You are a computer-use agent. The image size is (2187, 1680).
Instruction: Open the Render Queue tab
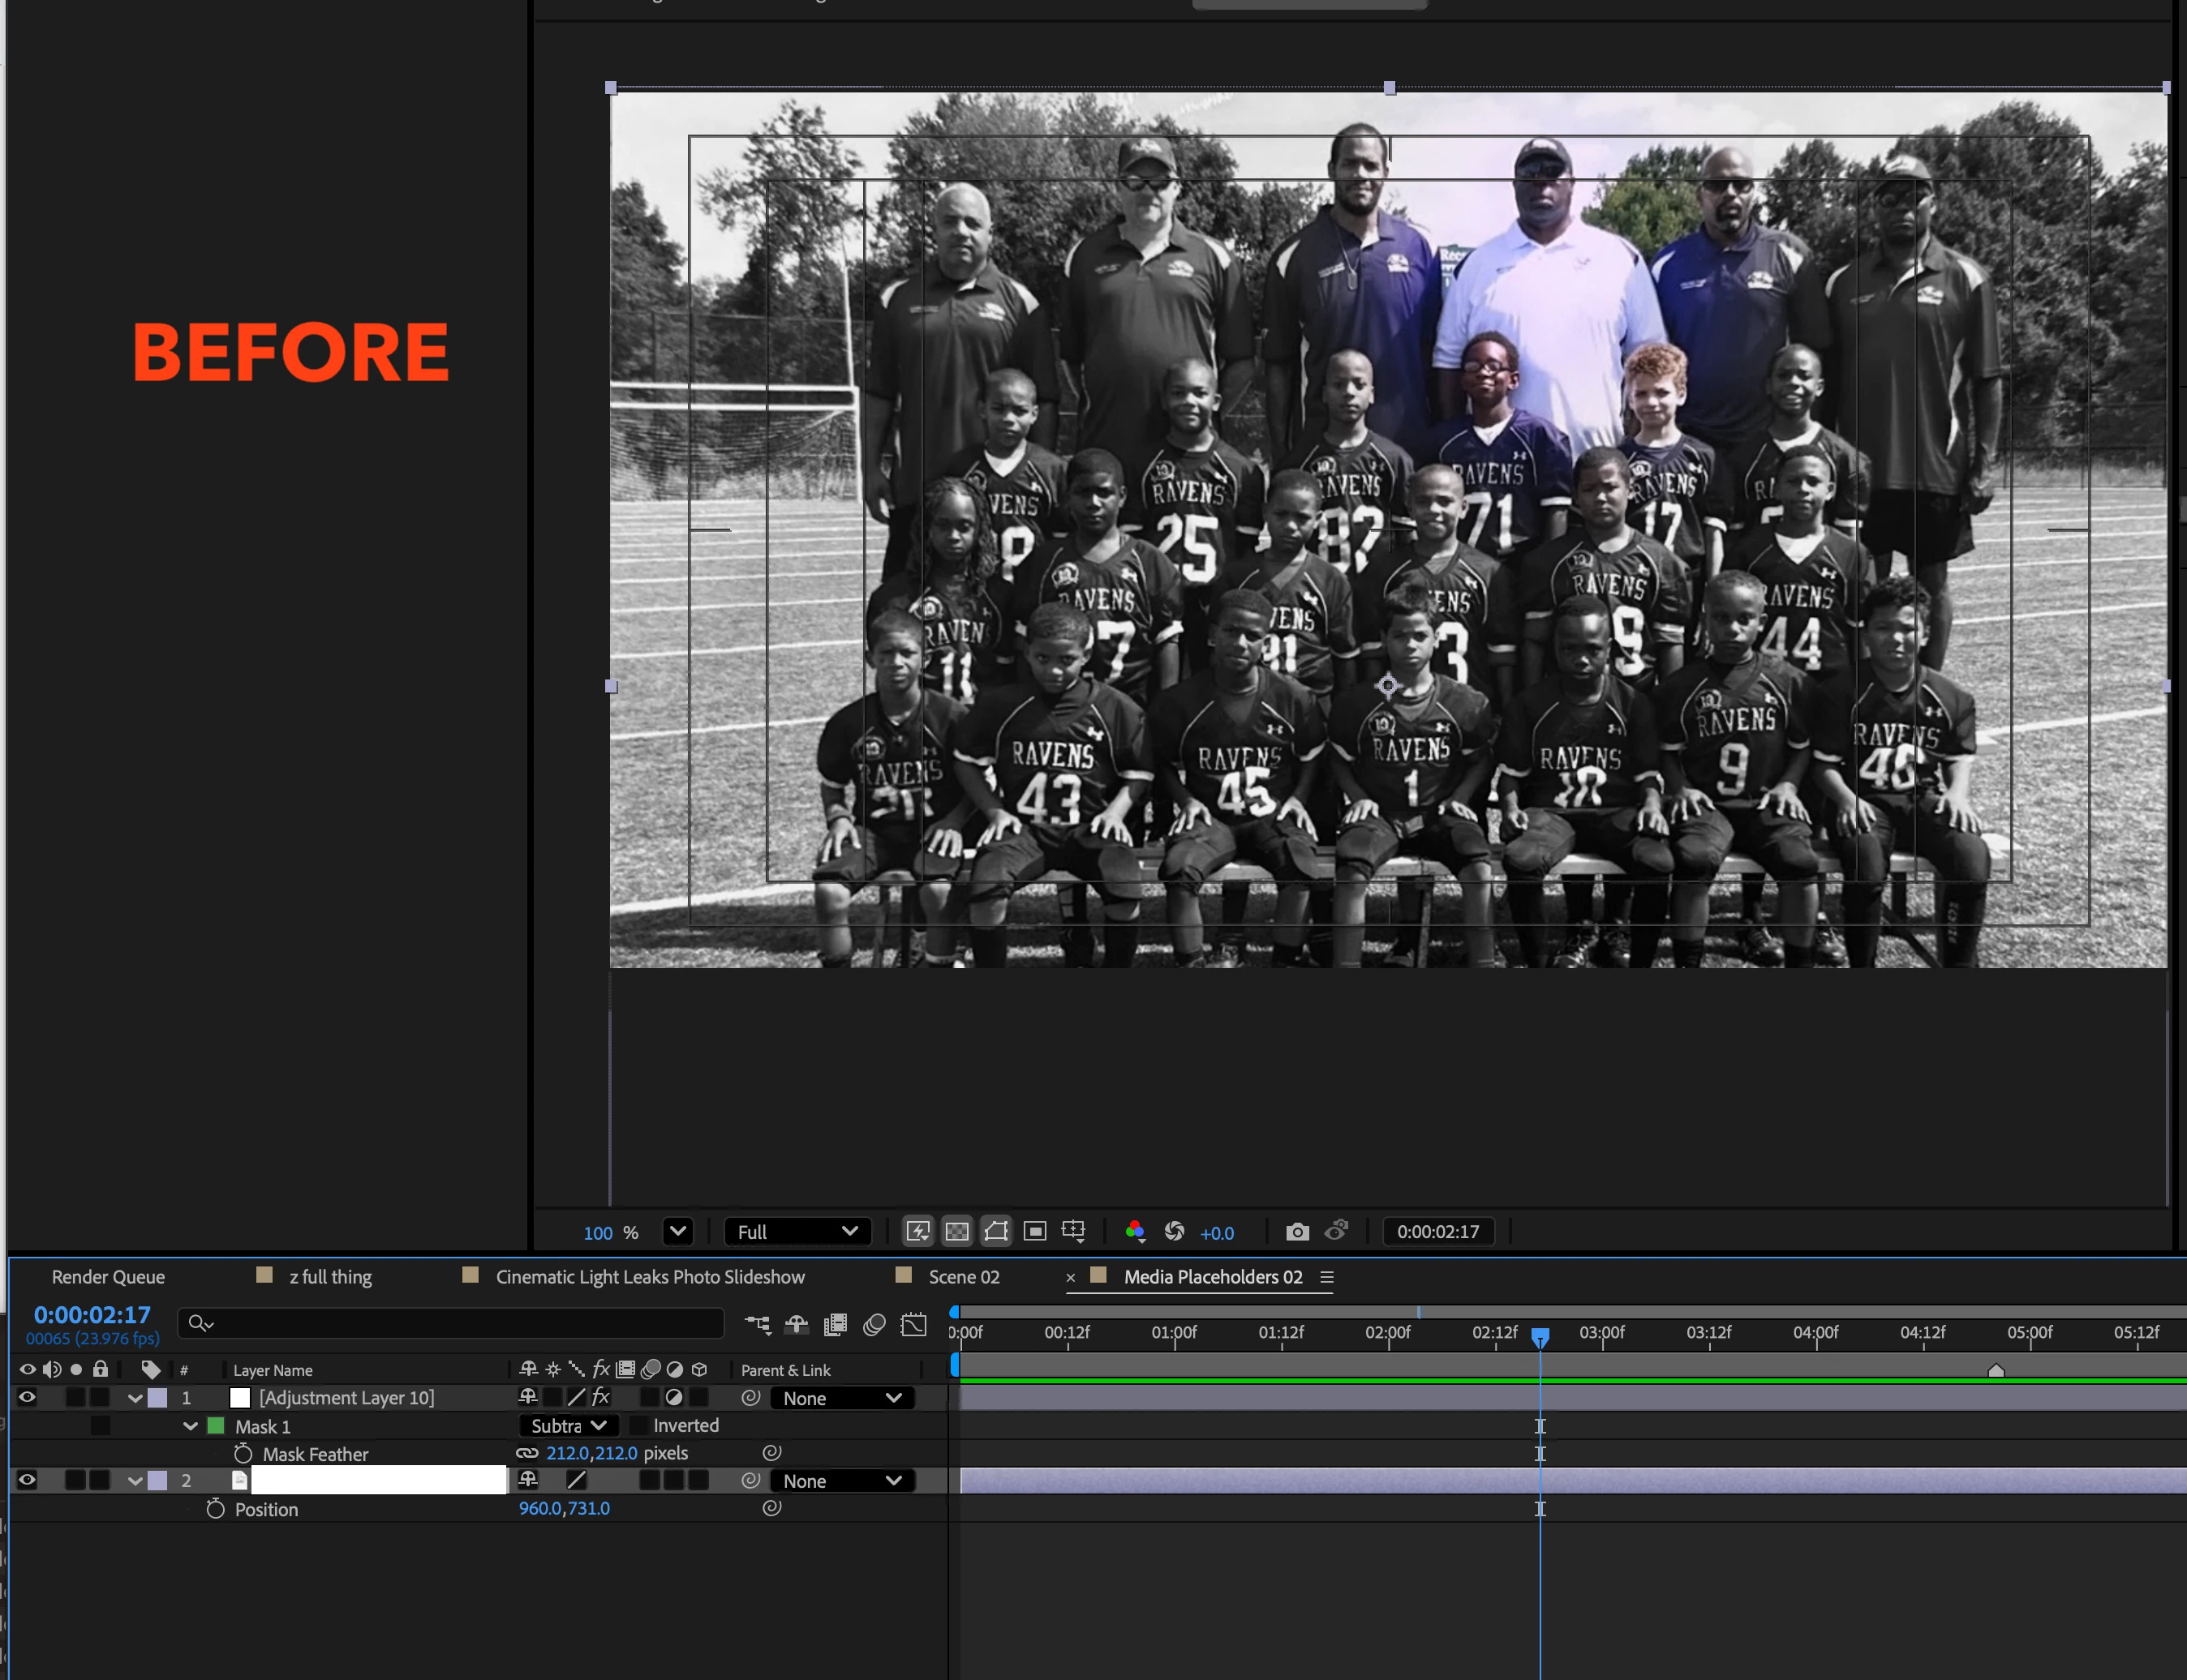pyautogui.click(x=108, y=1277)
